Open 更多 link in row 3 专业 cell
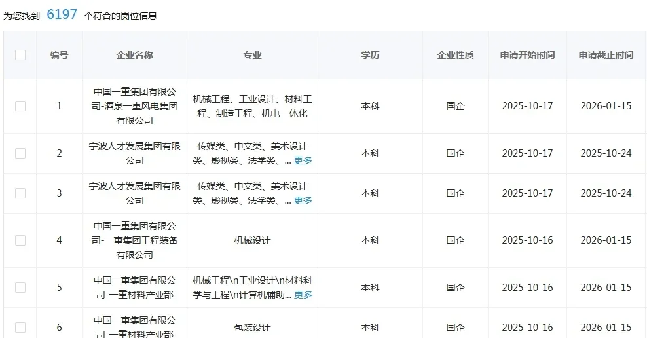This screenshot has width=647, height=338. (303, 200)
